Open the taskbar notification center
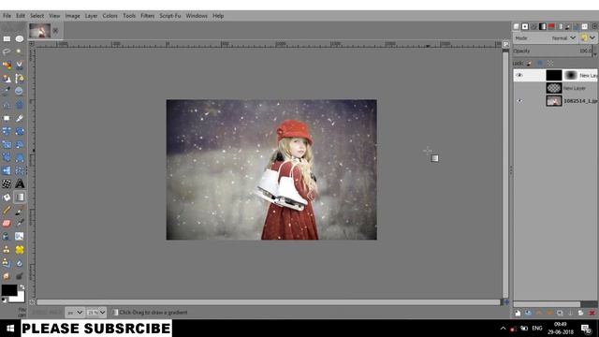The width and height of the screenshot is (599, 337). pos(586,329)
